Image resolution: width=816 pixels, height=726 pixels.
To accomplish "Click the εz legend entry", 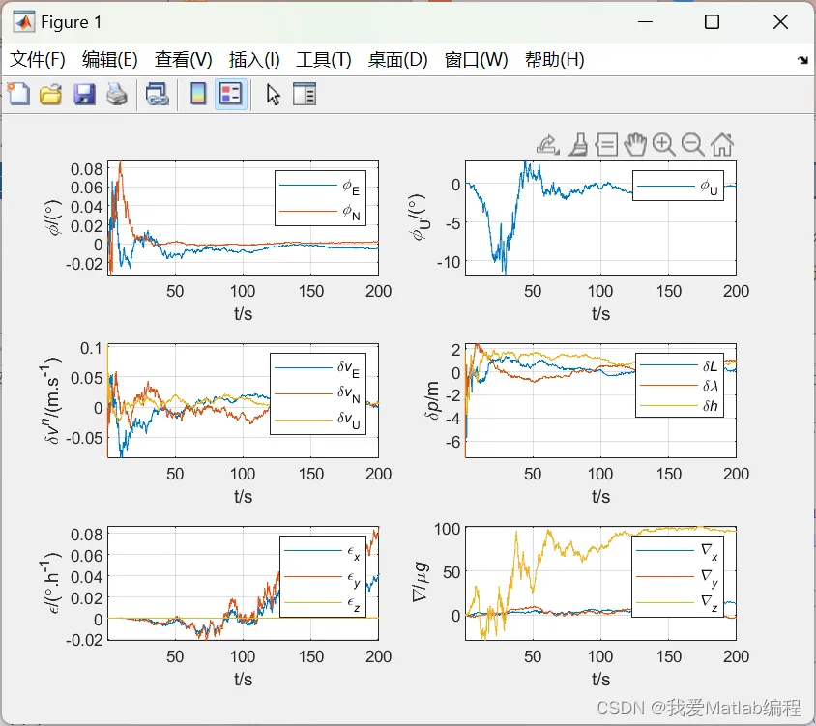I will point(323,603).
